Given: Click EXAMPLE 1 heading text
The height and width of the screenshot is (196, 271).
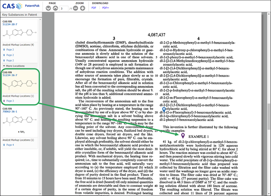Looking at the screenshot, I should (198, 137).
